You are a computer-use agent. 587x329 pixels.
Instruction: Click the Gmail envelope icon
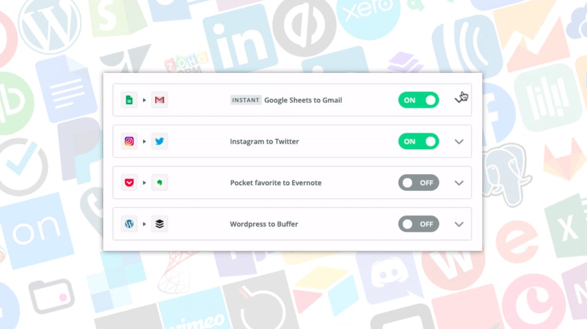coord(160,100)
